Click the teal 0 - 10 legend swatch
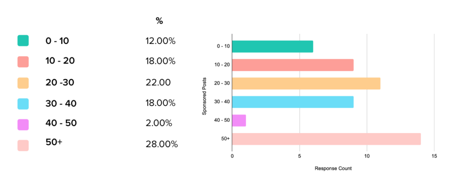Viewport: 465px width, 181px height. tap(23, 41)
